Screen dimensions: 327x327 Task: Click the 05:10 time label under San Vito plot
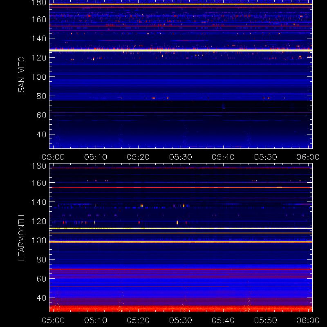click(x=96, y=157)
